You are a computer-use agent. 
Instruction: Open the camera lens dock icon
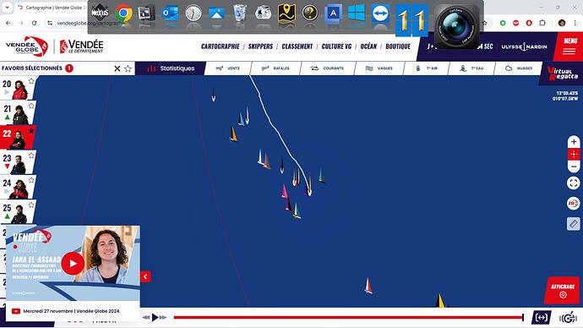tap(456, 27)
